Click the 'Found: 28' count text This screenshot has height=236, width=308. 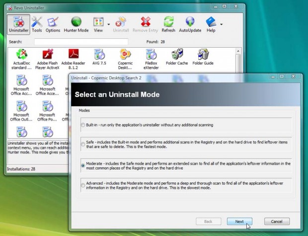[x=155, y=42]
